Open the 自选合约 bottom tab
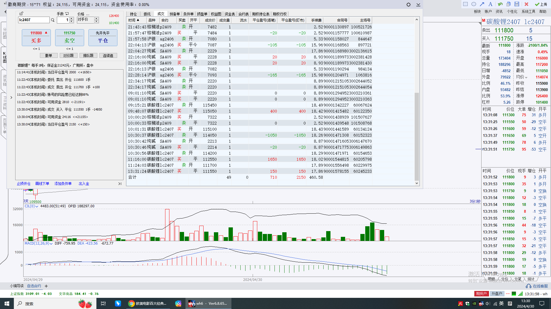Image resolution: width=551 pixels, height=309 pixels. point(34,286)
